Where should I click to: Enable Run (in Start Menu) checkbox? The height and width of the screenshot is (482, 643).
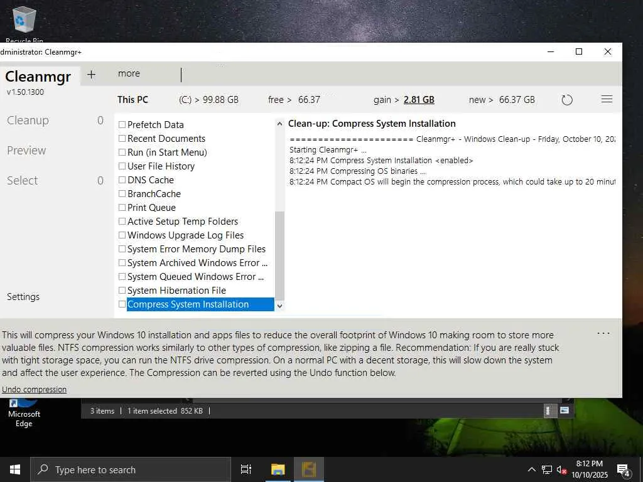pos(122,152)
